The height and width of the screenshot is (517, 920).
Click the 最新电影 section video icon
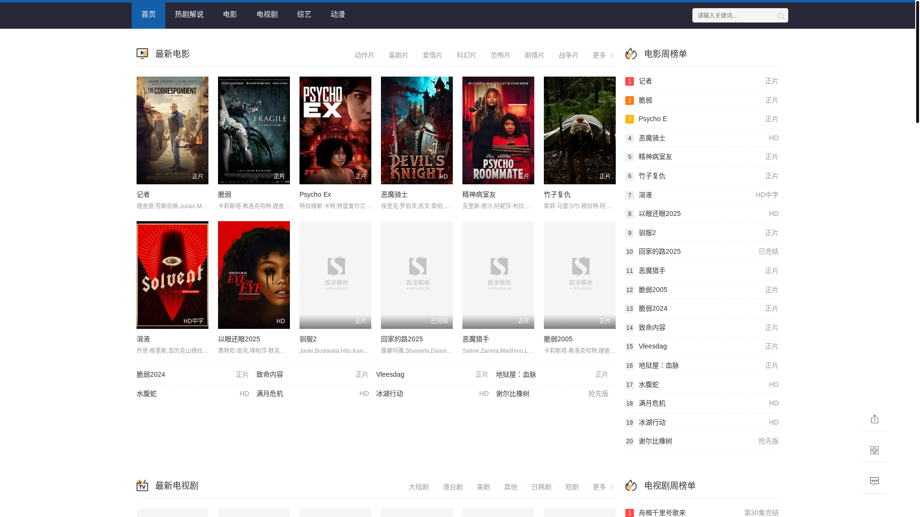click(x=142, y=54)
